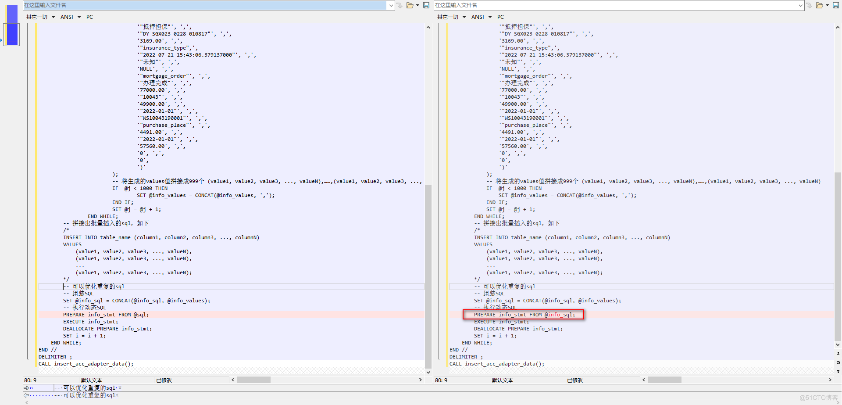Open the left pane 其它一切 format dropdown arrow
Screen dimensions: 842x405
53,17
